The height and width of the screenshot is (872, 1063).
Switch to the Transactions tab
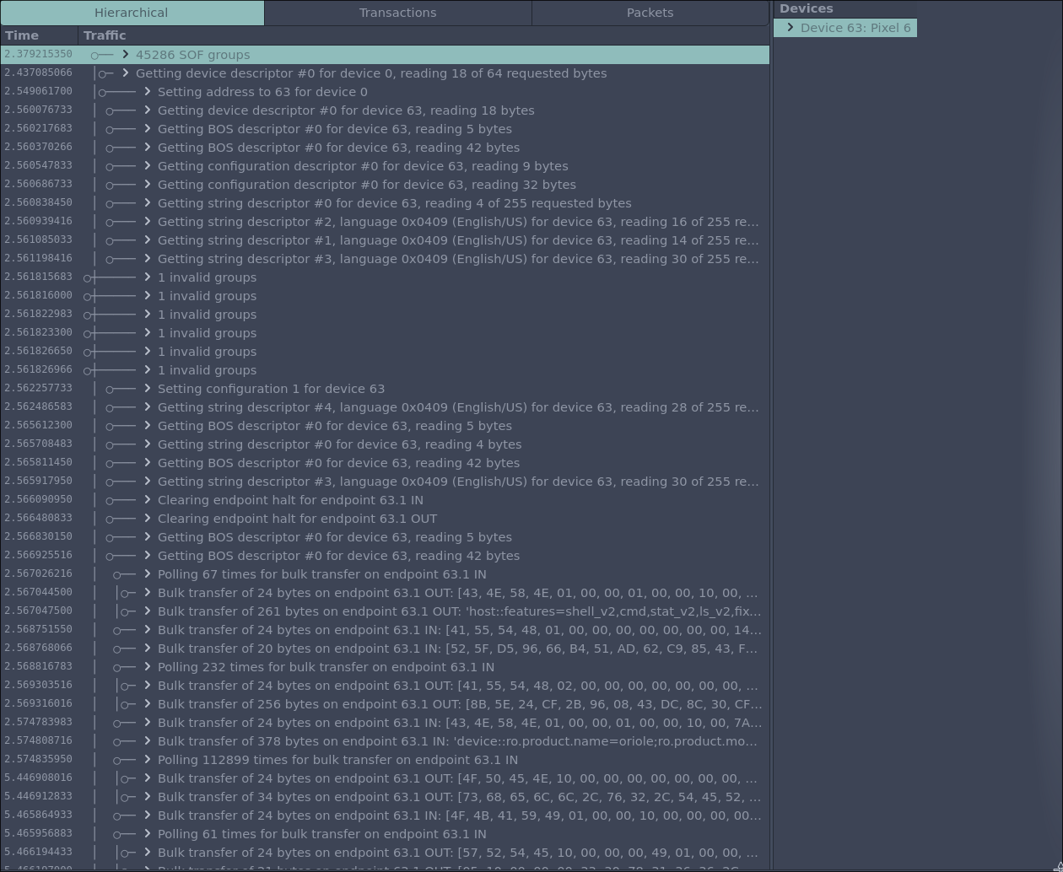397,13
